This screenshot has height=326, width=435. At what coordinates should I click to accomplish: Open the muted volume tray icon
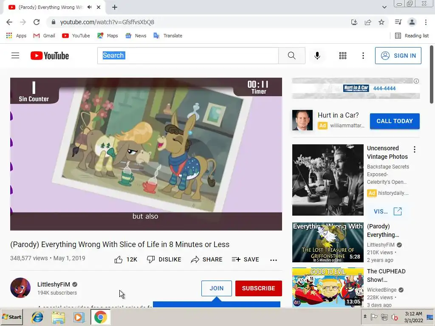coord(395,317)
